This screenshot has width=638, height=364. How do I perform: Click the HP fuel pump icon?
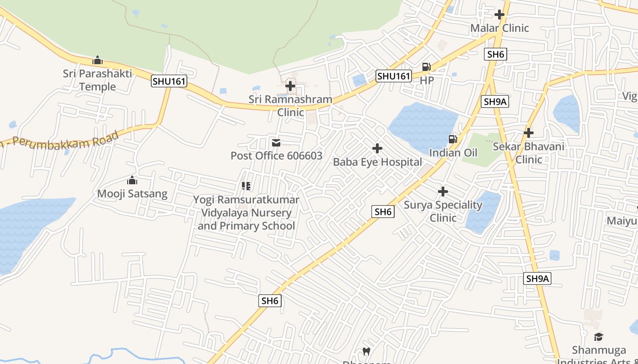coord(427,67)
